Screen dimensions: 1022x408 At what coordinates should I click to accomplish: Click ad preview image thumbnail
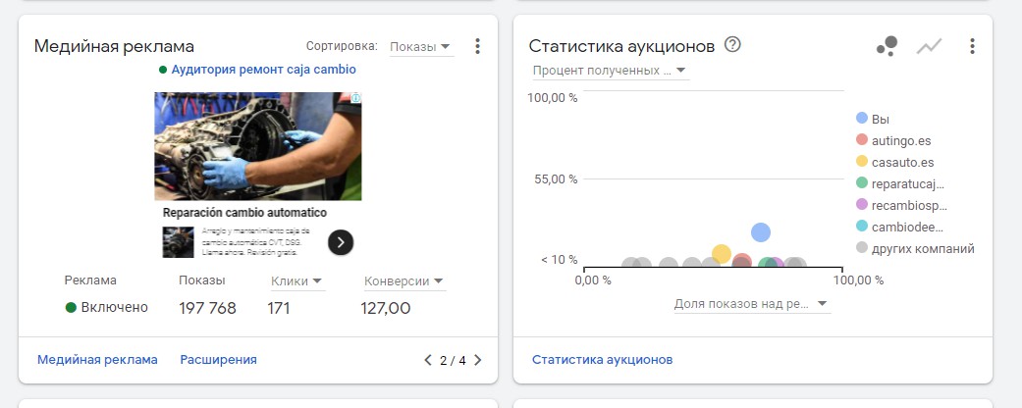click(x=257, y=146)
